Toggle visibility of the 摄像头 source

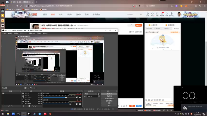[39, 93]
